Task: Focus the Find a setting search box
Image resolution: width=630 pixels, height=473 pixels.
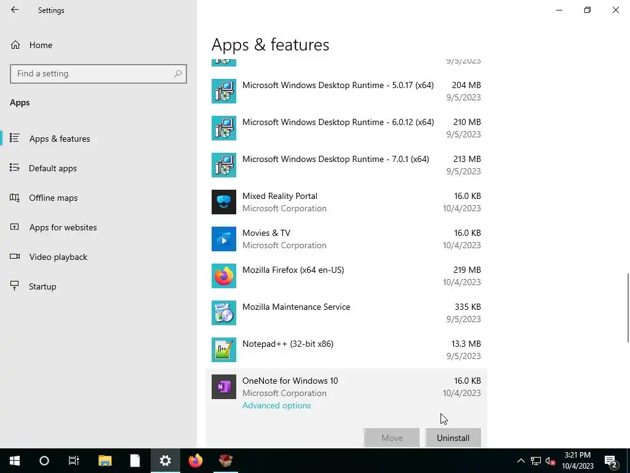Action: (98, 74)
